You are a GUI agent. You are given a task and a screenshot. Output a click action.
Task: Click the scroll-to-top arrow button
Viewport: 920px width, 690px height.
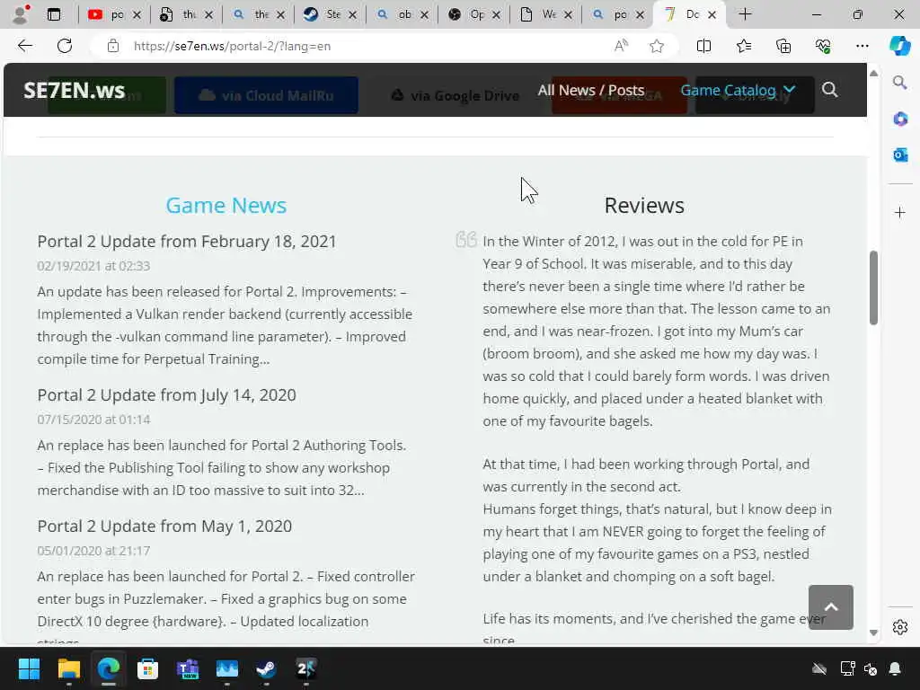(831, 607)
